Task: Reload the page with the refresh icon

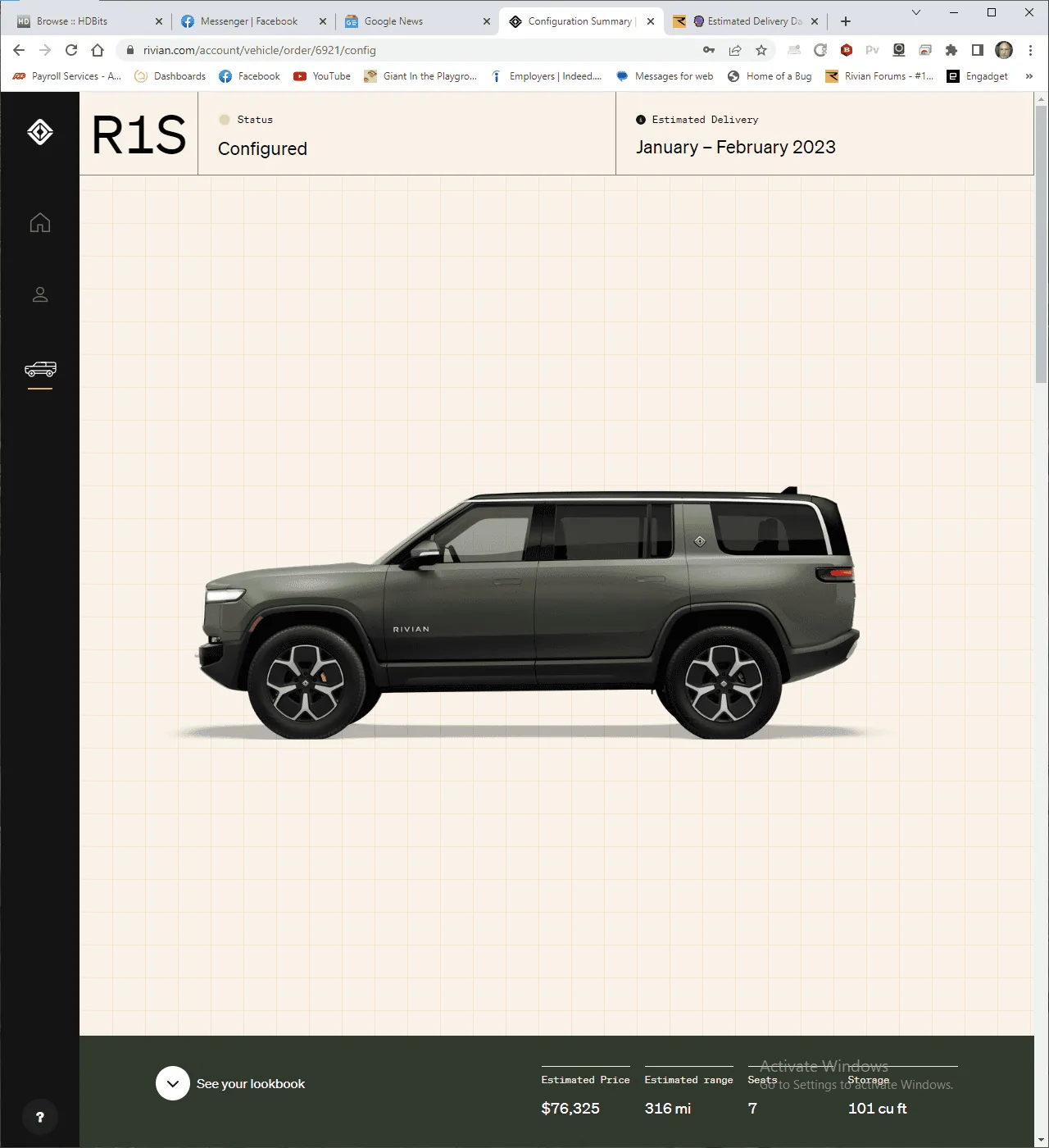Action: pos(71,50)
